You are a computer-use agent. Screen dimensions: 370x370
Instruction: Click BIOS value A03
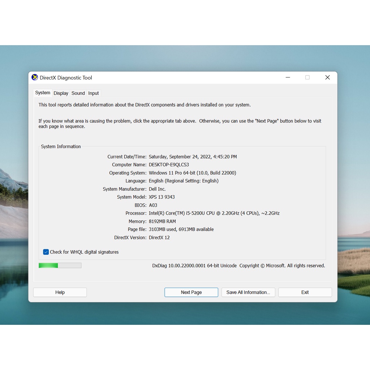[153, 205]
